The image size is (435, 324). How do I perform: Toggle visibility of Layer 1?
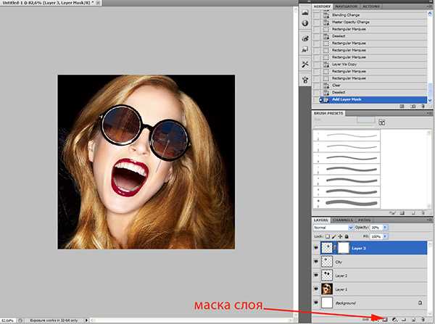point(317,288)
